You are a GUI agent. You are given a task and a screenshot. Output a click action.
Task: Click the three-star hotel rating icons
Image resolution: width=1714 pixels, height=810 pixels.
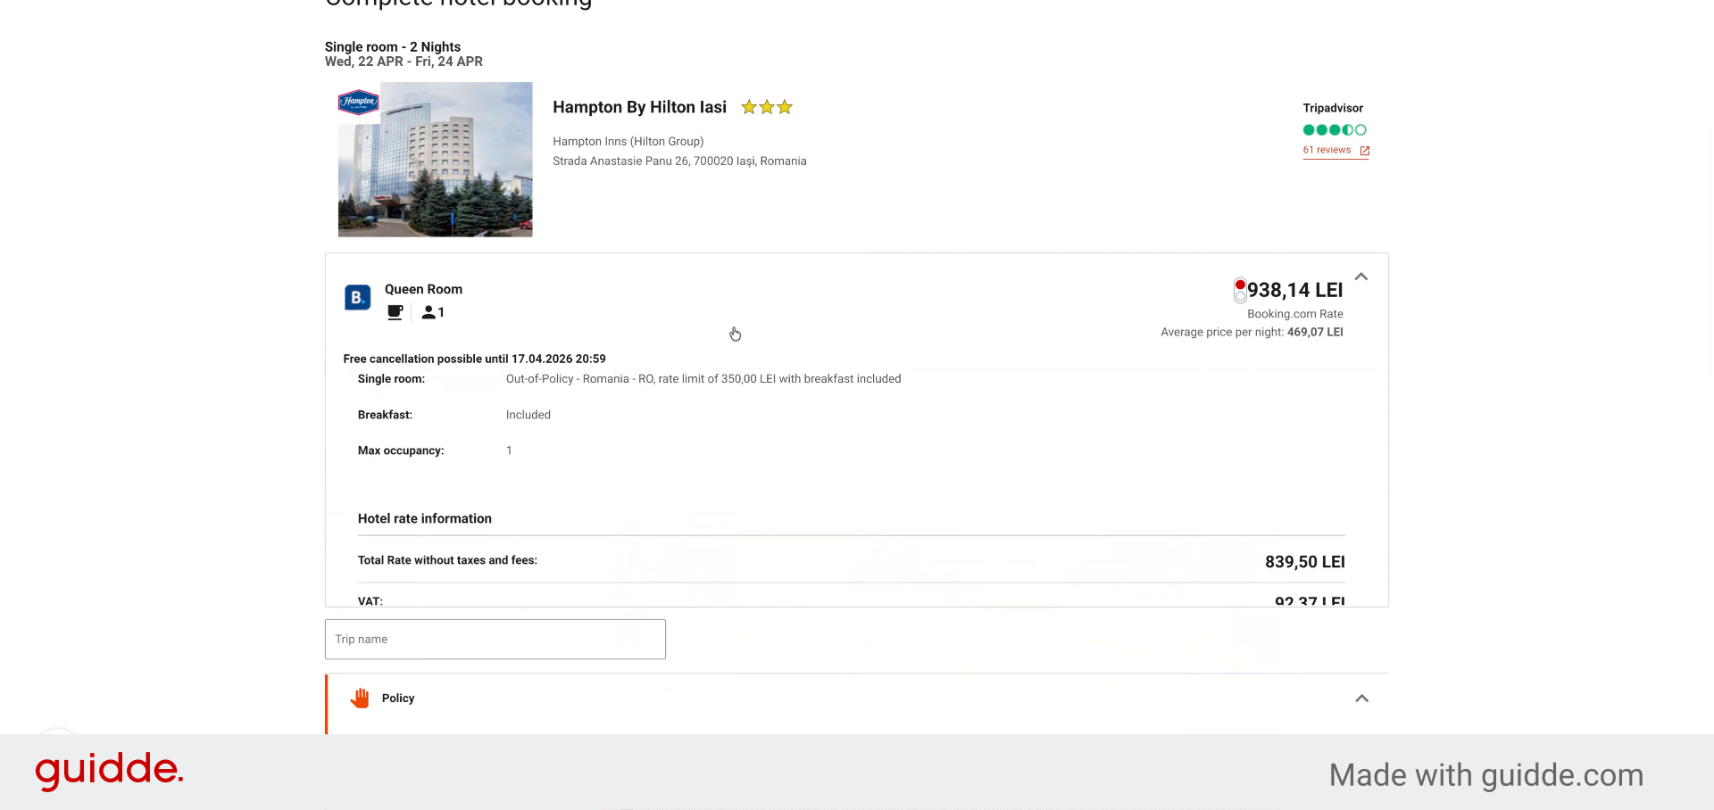pos(767,107)
